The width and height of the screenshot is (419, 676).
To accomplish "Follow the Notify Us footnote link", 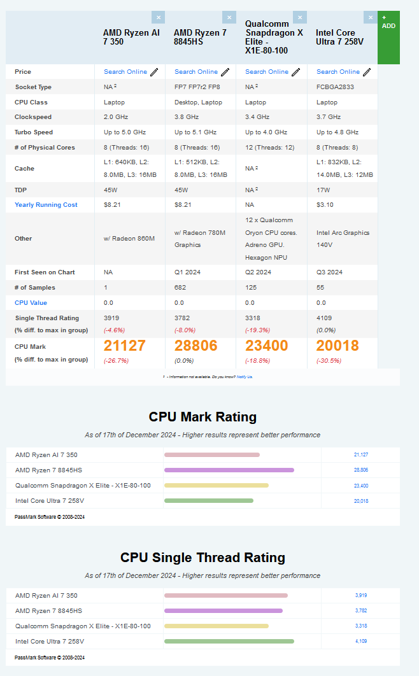I will pos(245,377).
